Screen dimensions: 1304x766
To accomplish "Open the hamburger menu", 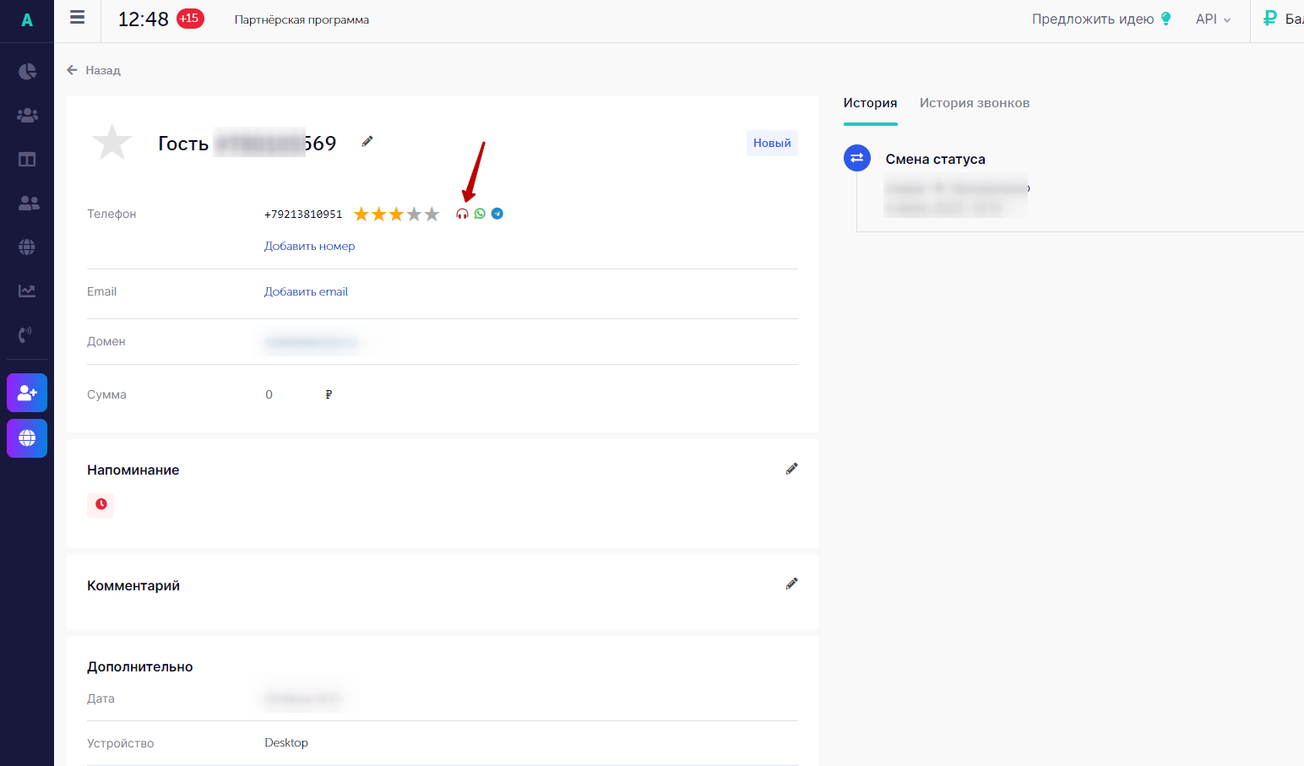I will pyautogui.click(x=77, y=18).
